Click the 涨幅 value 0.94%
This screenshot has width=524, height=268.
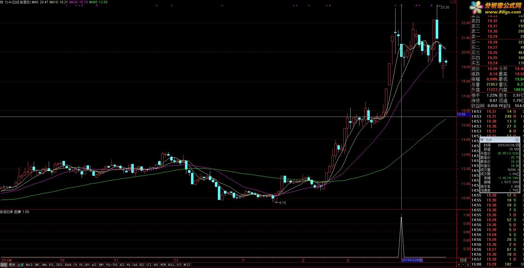pyautogui.click(x=492, y=79)
